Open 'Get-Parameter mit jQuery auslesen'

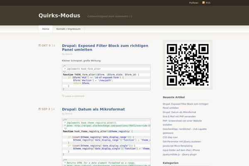click(182, 142)
